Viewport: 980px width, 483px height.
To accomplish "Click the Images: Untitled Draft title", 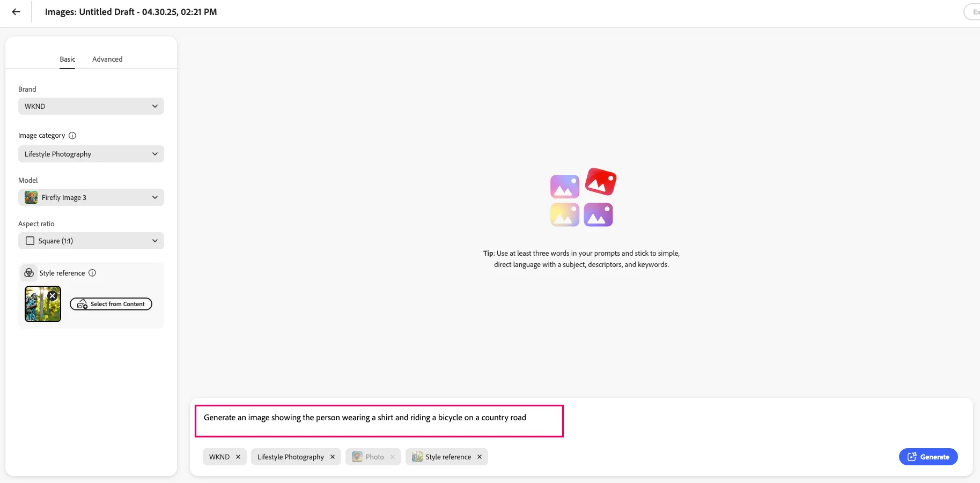I will click(x=131, y=12).
